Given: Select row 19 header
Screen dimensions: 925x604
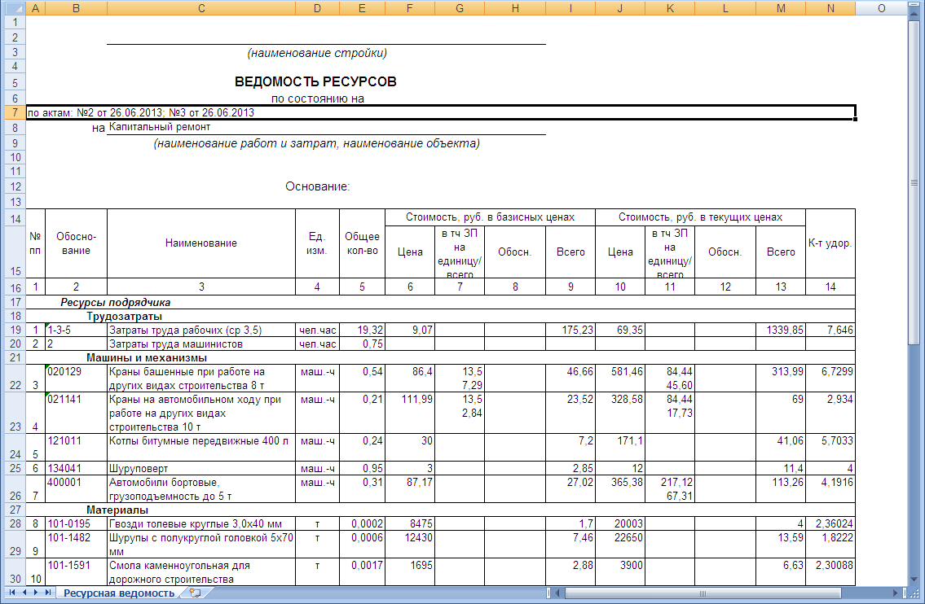Looking at the screenshot, I should tap(14, 330).
